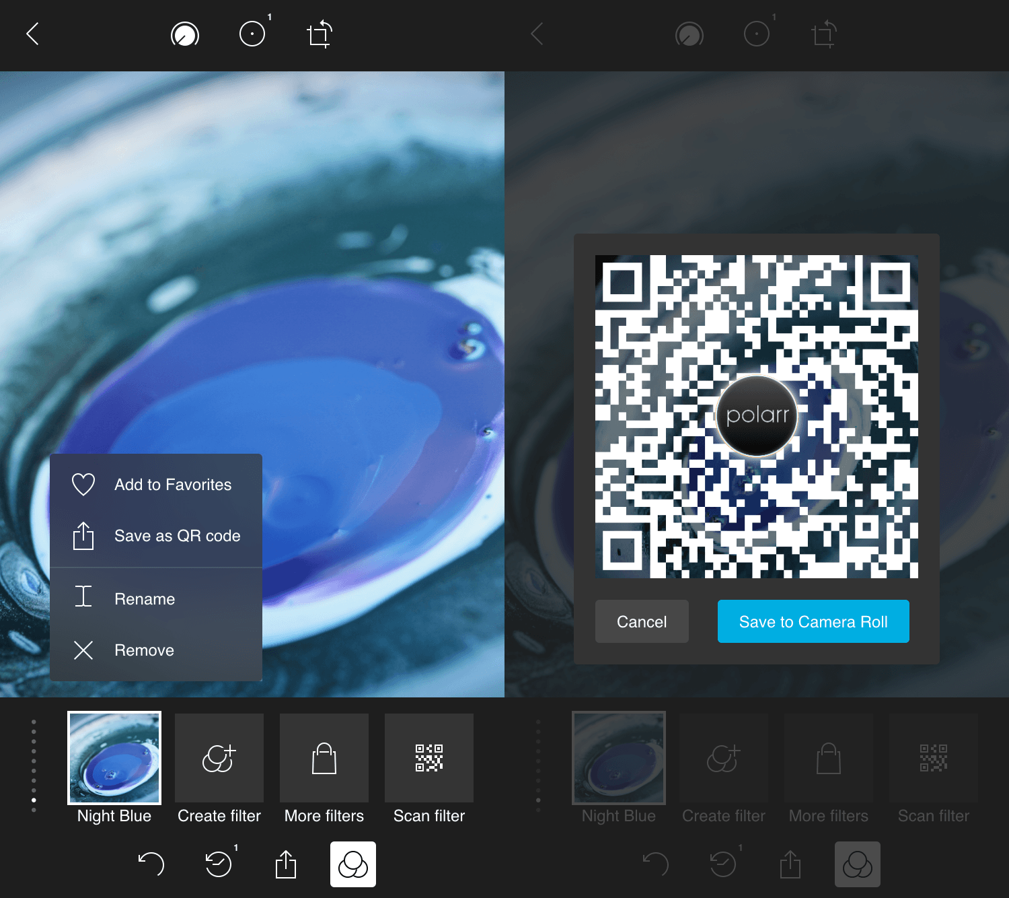Viewport: 1009px width, 898px height.
Task: Tap the dimmed history icon on right screen
Action: click(723, 864)
